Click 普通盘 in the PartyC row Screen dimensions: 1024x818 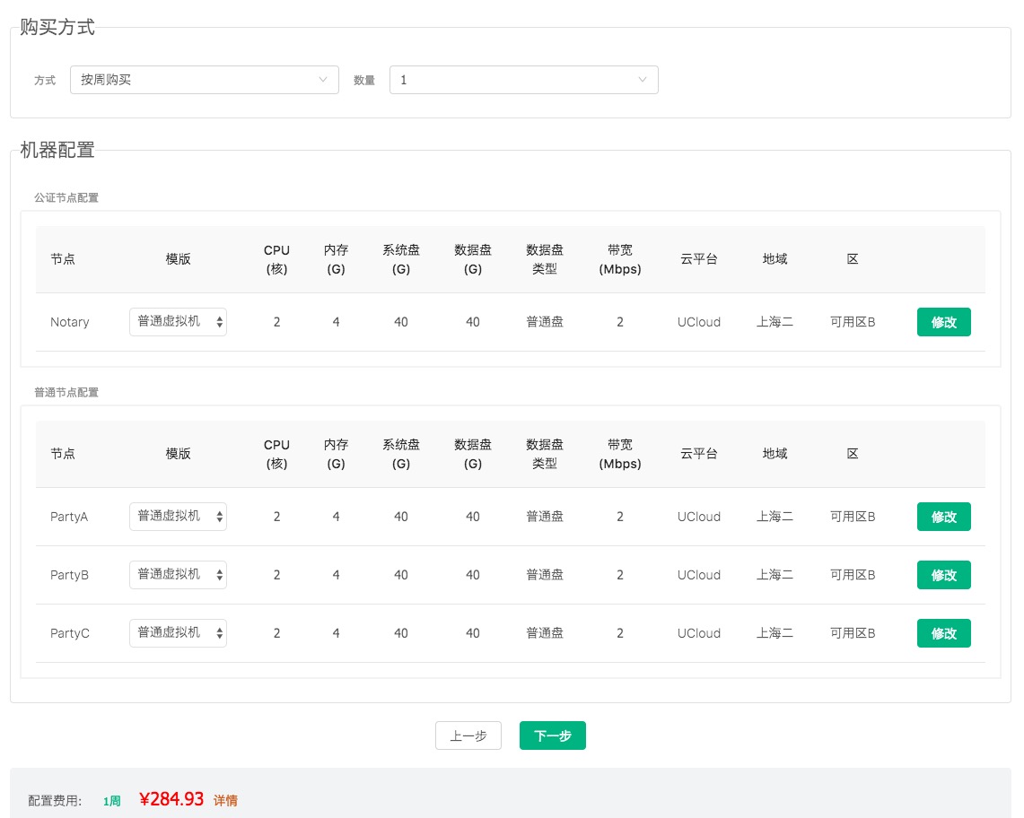pos(545,633)
